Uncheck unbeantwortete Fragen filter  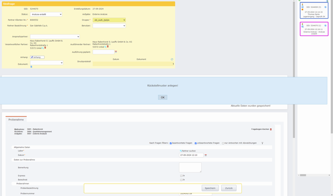pyautogui.click(x=195, y=143)
